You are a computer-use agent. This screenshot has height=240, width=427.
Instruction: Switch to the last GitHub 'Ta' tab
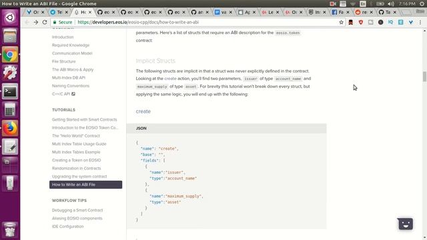(x=388, y=12)
